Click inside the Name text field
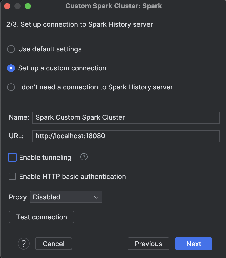 [126, 117]
